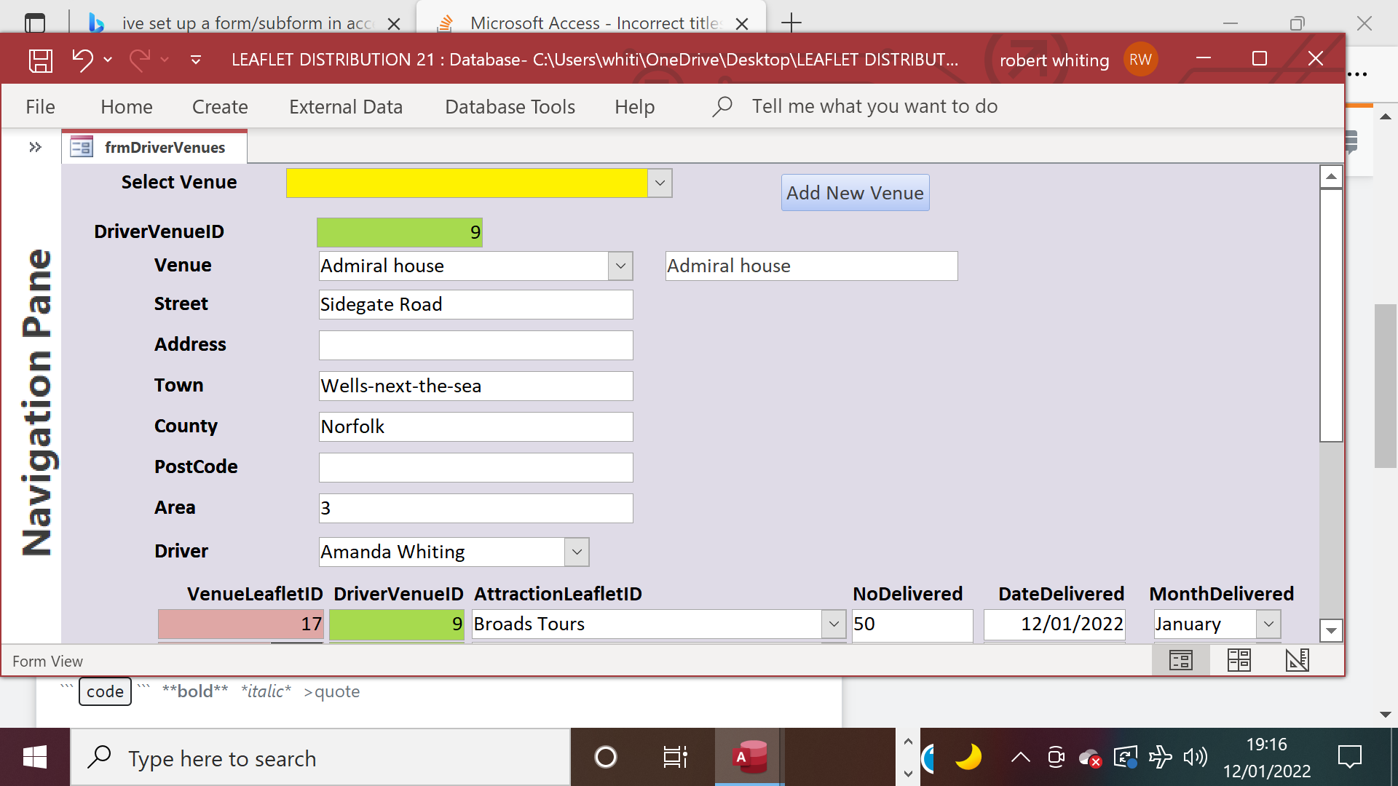Switch to the Bing browser tab

244,23
